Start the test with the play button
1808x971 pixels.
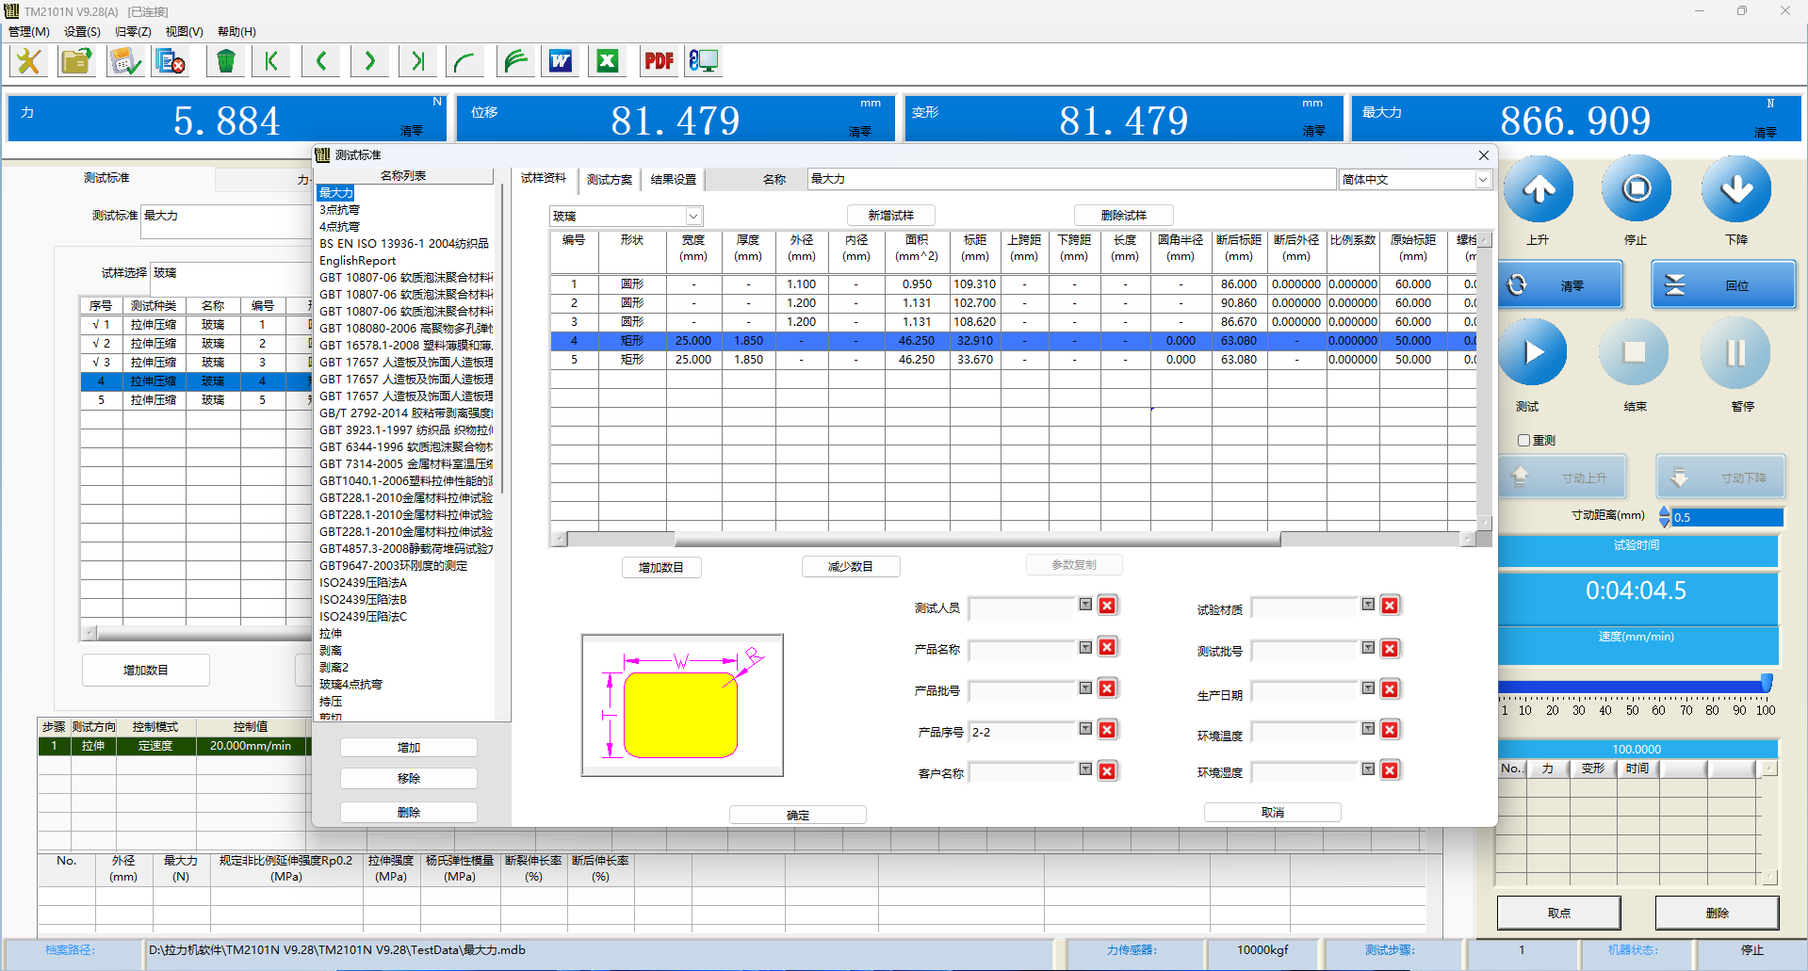pyautogui.click(x=1533, y=353)
